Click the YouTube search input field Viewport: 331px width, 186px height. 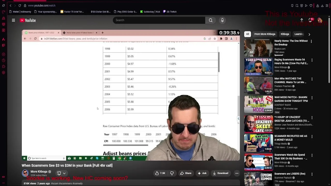click(159, 20)
